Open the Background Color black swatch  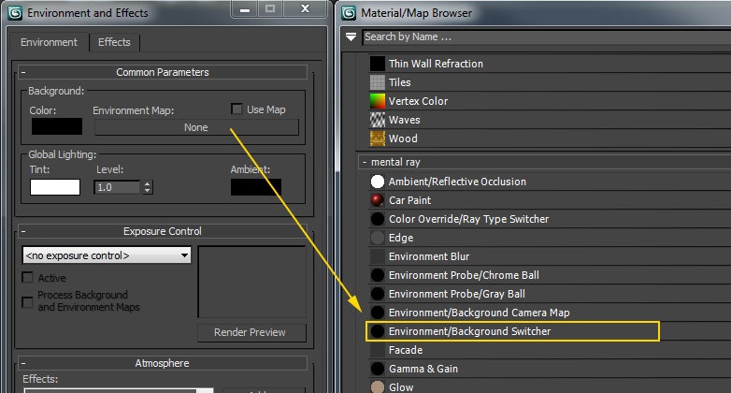click(56, 127)
